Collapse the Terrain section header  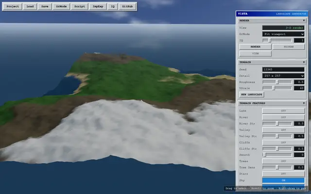pyautogui.click(x=272, y=62)
